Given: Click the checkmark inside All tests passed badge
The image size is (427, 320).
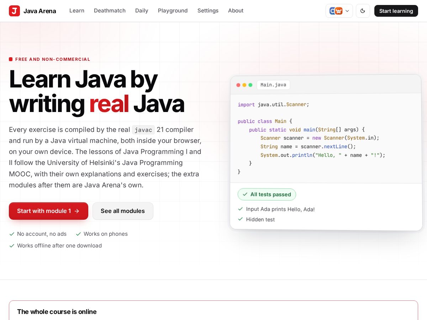Looking at the screenshot, I should [x=245, y=194].
